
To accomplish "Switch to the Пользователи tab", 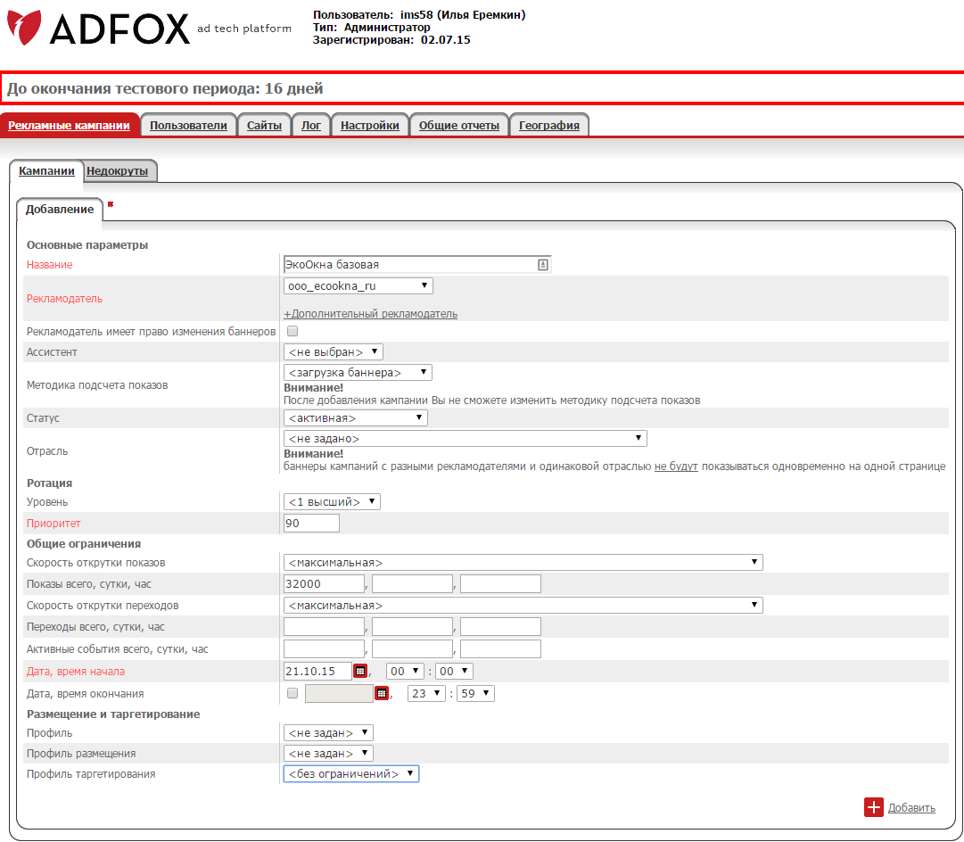I will (x=188, y=126).
